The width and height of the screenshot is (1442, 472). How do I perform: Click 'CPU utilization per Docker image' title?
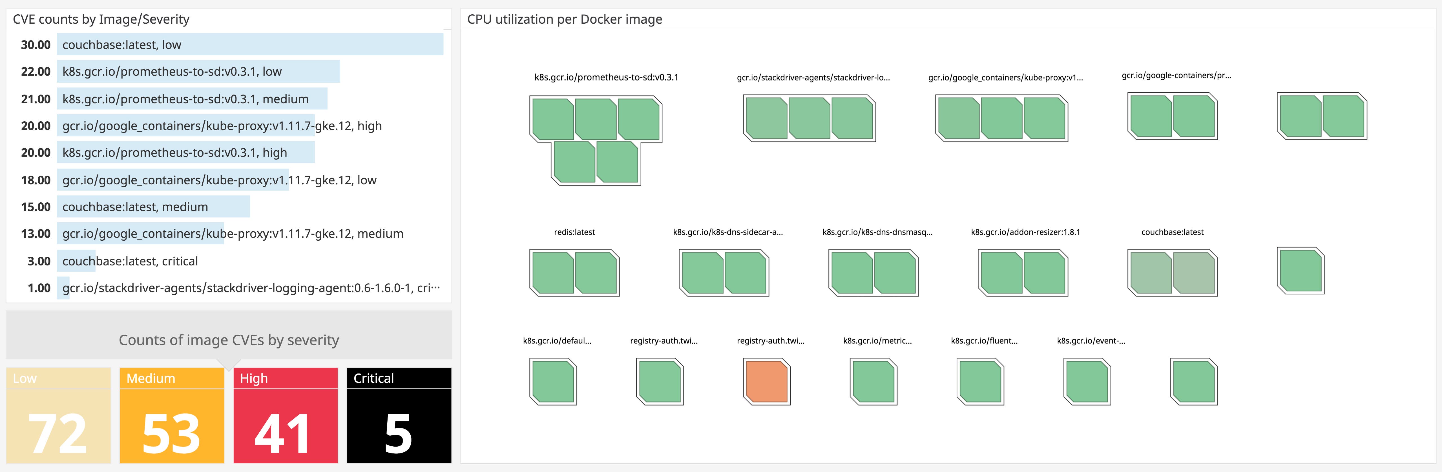(564, 20)
